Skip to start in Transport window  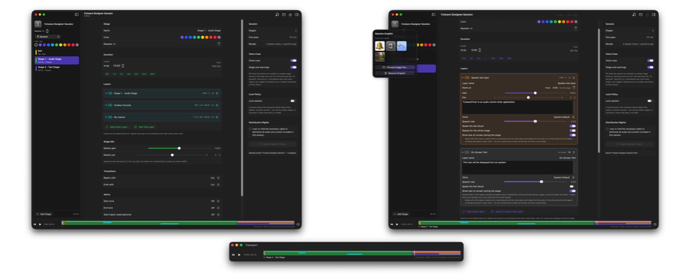(x=233, y=254)
